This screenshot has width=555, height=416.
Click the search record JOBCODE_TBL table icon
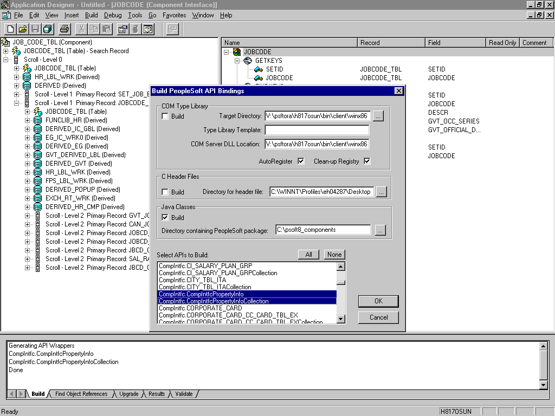point(16,51)
